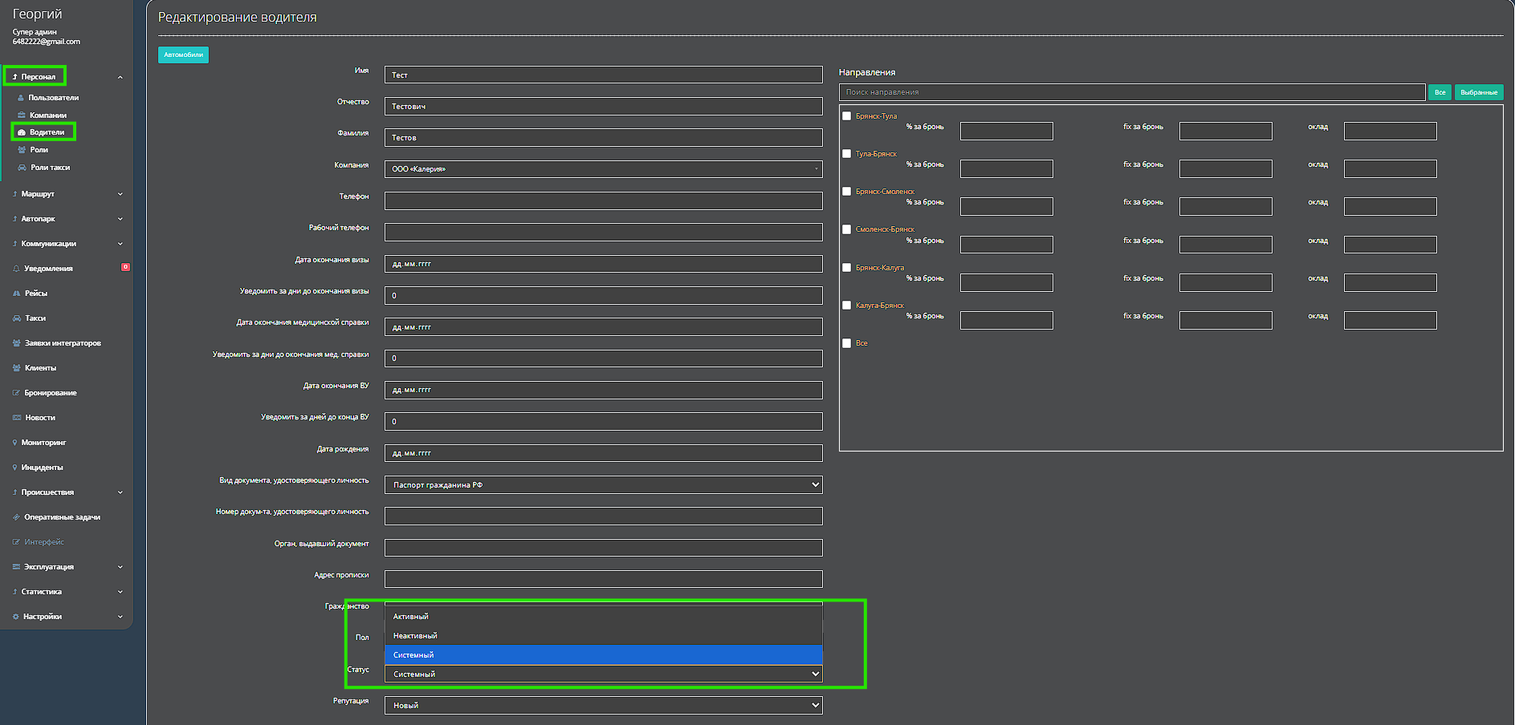Click the bell icon beside Уведомления

pyautogui.click(x=16, y=269)
